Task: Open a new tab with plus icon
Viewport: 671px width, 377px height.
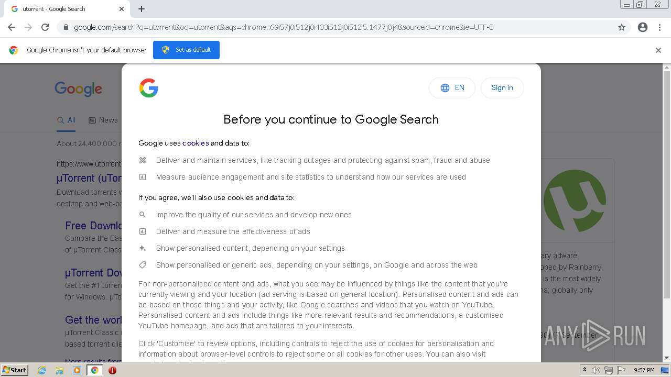Action: [142, 9]
